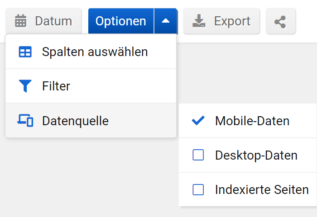
Task: Click the blue funnel filter icon
Action: (x=25, y=86)
